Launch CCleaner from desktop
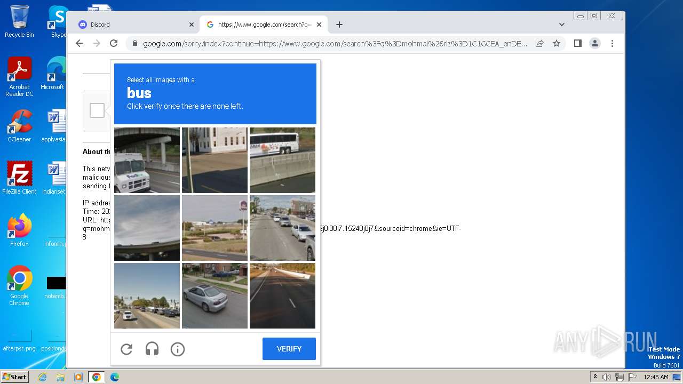This screenshot has height=384, width=683. tap(19, 126)
